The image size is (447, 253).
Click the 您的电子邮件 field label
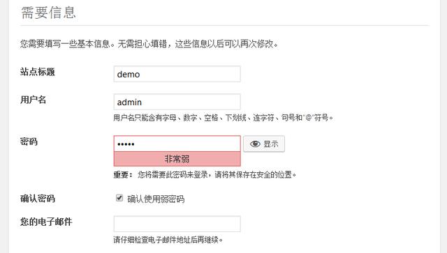click(46, 222)
